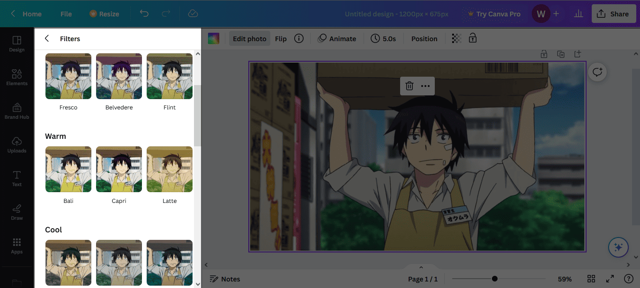640x288 pixels.
Task: Click Flip in the toolbar
Action: point(281,39)
